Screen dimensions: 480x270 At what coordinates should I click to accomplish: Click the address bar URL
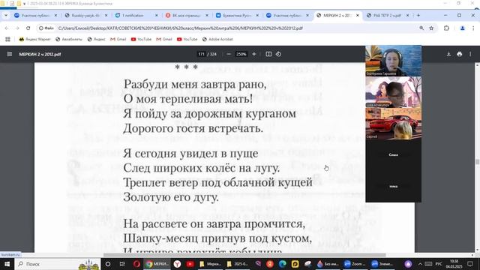[180, 28]
